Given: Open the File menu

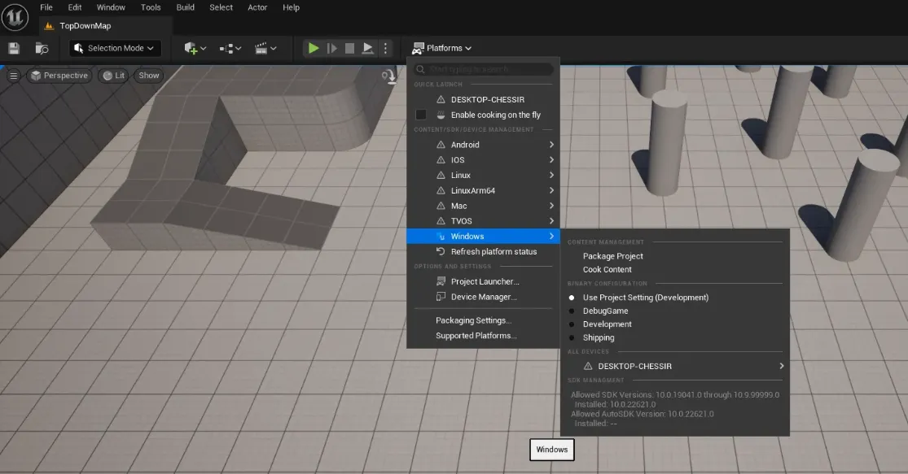Looking at the screenshot, I should [46, 7].
